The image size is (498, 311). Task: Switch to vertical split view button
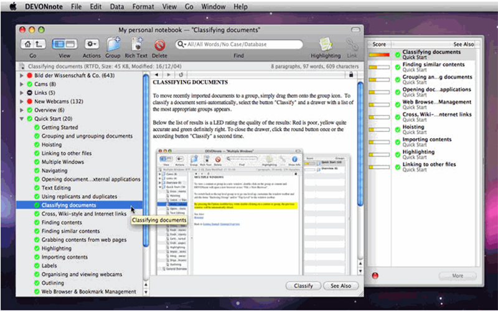click(x=59, y=44)
